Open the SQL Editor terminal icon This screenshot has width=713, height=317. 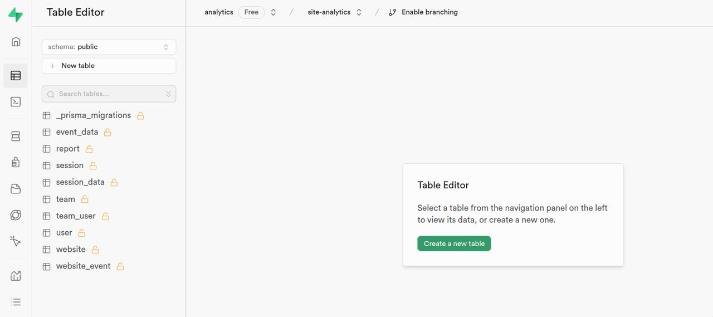pyautogui.click(x=16, y=102)
